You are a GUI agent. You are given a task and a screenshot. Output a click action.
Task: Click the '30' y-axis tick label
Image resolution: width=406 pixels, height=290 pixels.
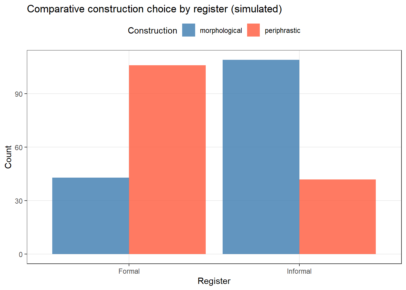pos(19,201)
